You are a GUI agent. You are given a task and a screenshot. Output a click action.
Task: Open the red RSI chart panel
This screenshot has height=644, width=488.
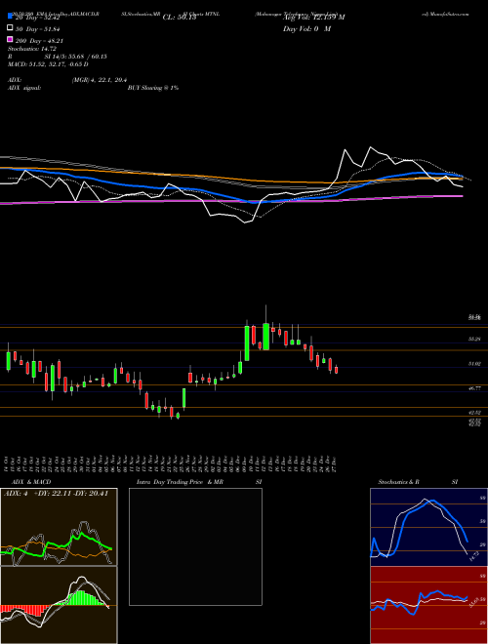point(428,605)
